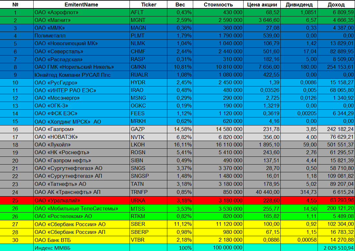Click income cell 254 153,61
355x251 pixels.
click(x=336, y=67)
